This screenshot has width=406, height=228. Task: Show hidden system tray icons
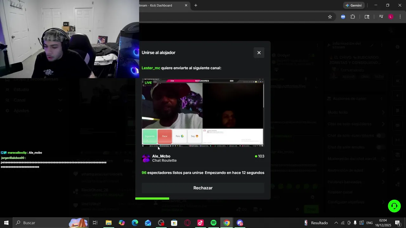point(336,223)
